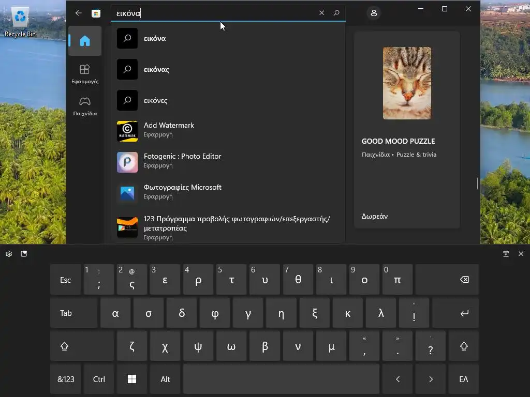The height and width of the screenshot is (397, 530).
Task: Tap the ψ key
Action: click(198, 346)
